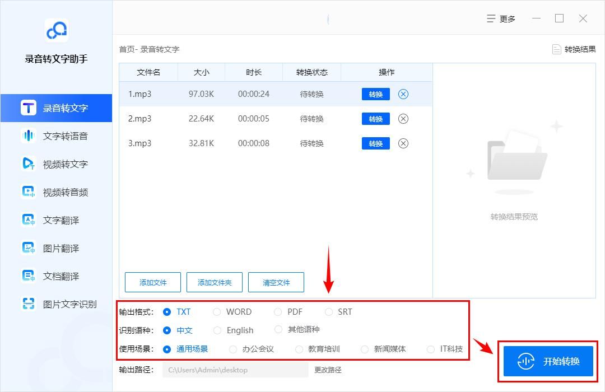This screenshot has height=392, width=605.
Task: Remove 1.mp3 with its delete icon
Action: click(403, 94)
